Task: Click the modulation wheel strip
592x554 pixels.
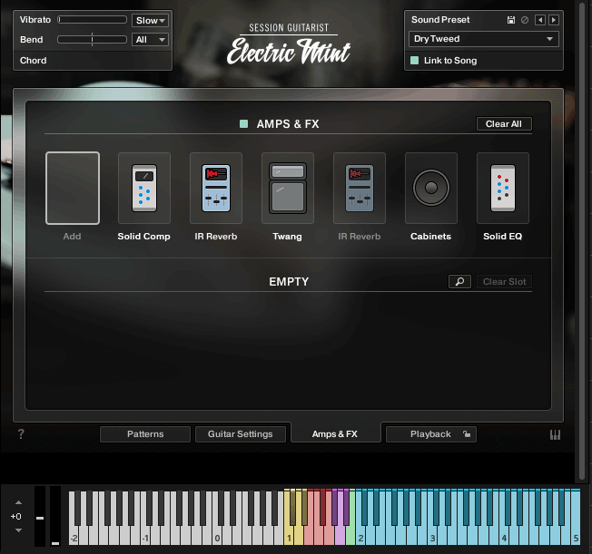Action: coord(55,516)
